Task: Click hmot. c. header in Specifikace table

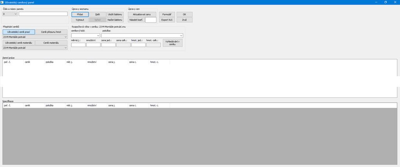Action: click(159, 106)
